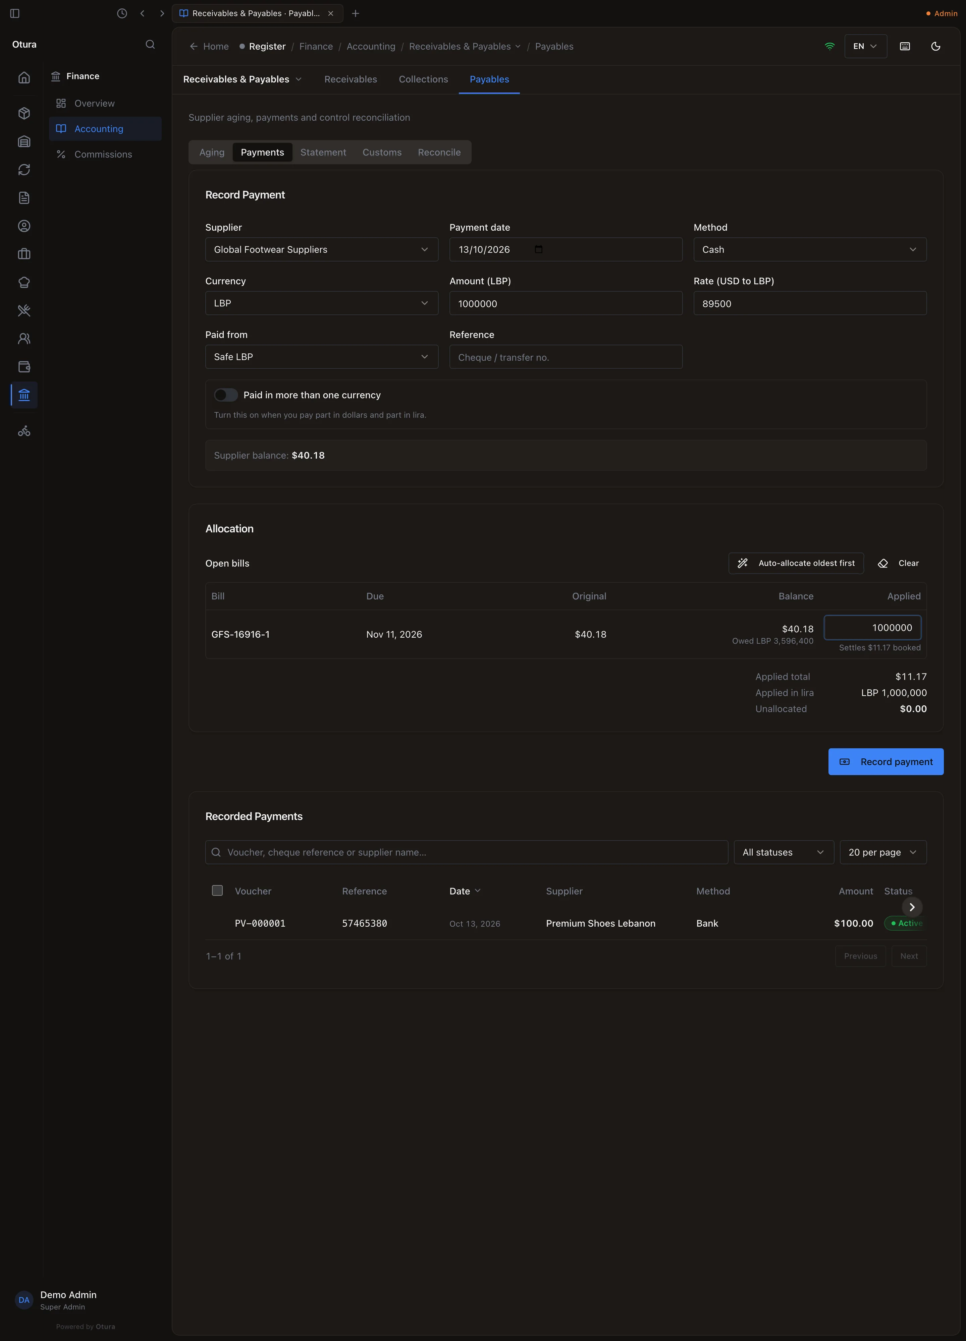Open the document sidebar icon
966x1341 pixels.
(24, 197)
